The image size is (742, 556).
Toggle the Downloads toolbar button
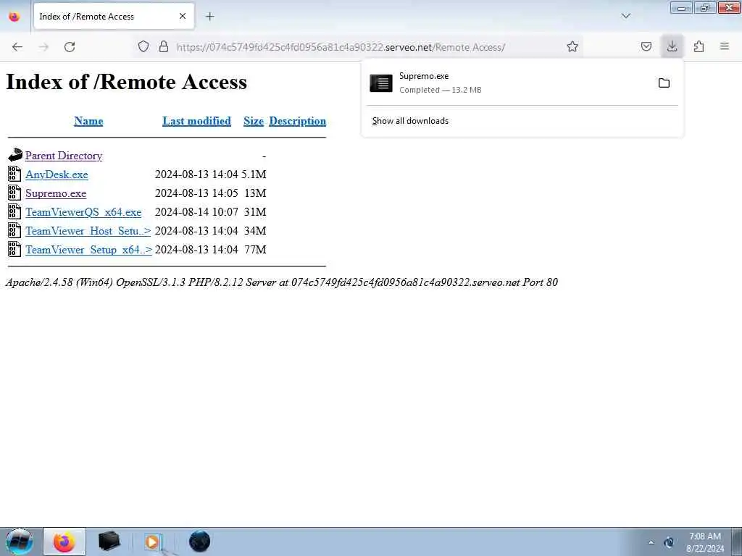pyautogui.click(x=672, y=46)
